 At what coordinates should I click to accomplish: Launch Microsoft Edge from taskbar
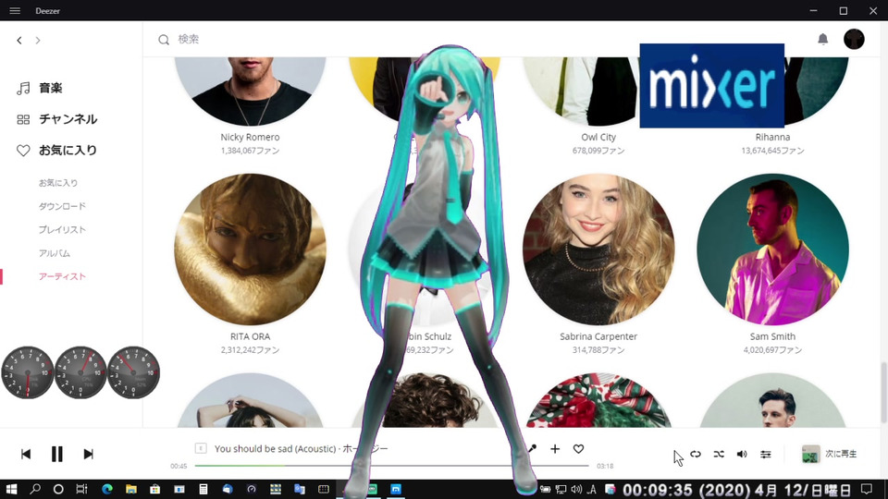[107, 489]
